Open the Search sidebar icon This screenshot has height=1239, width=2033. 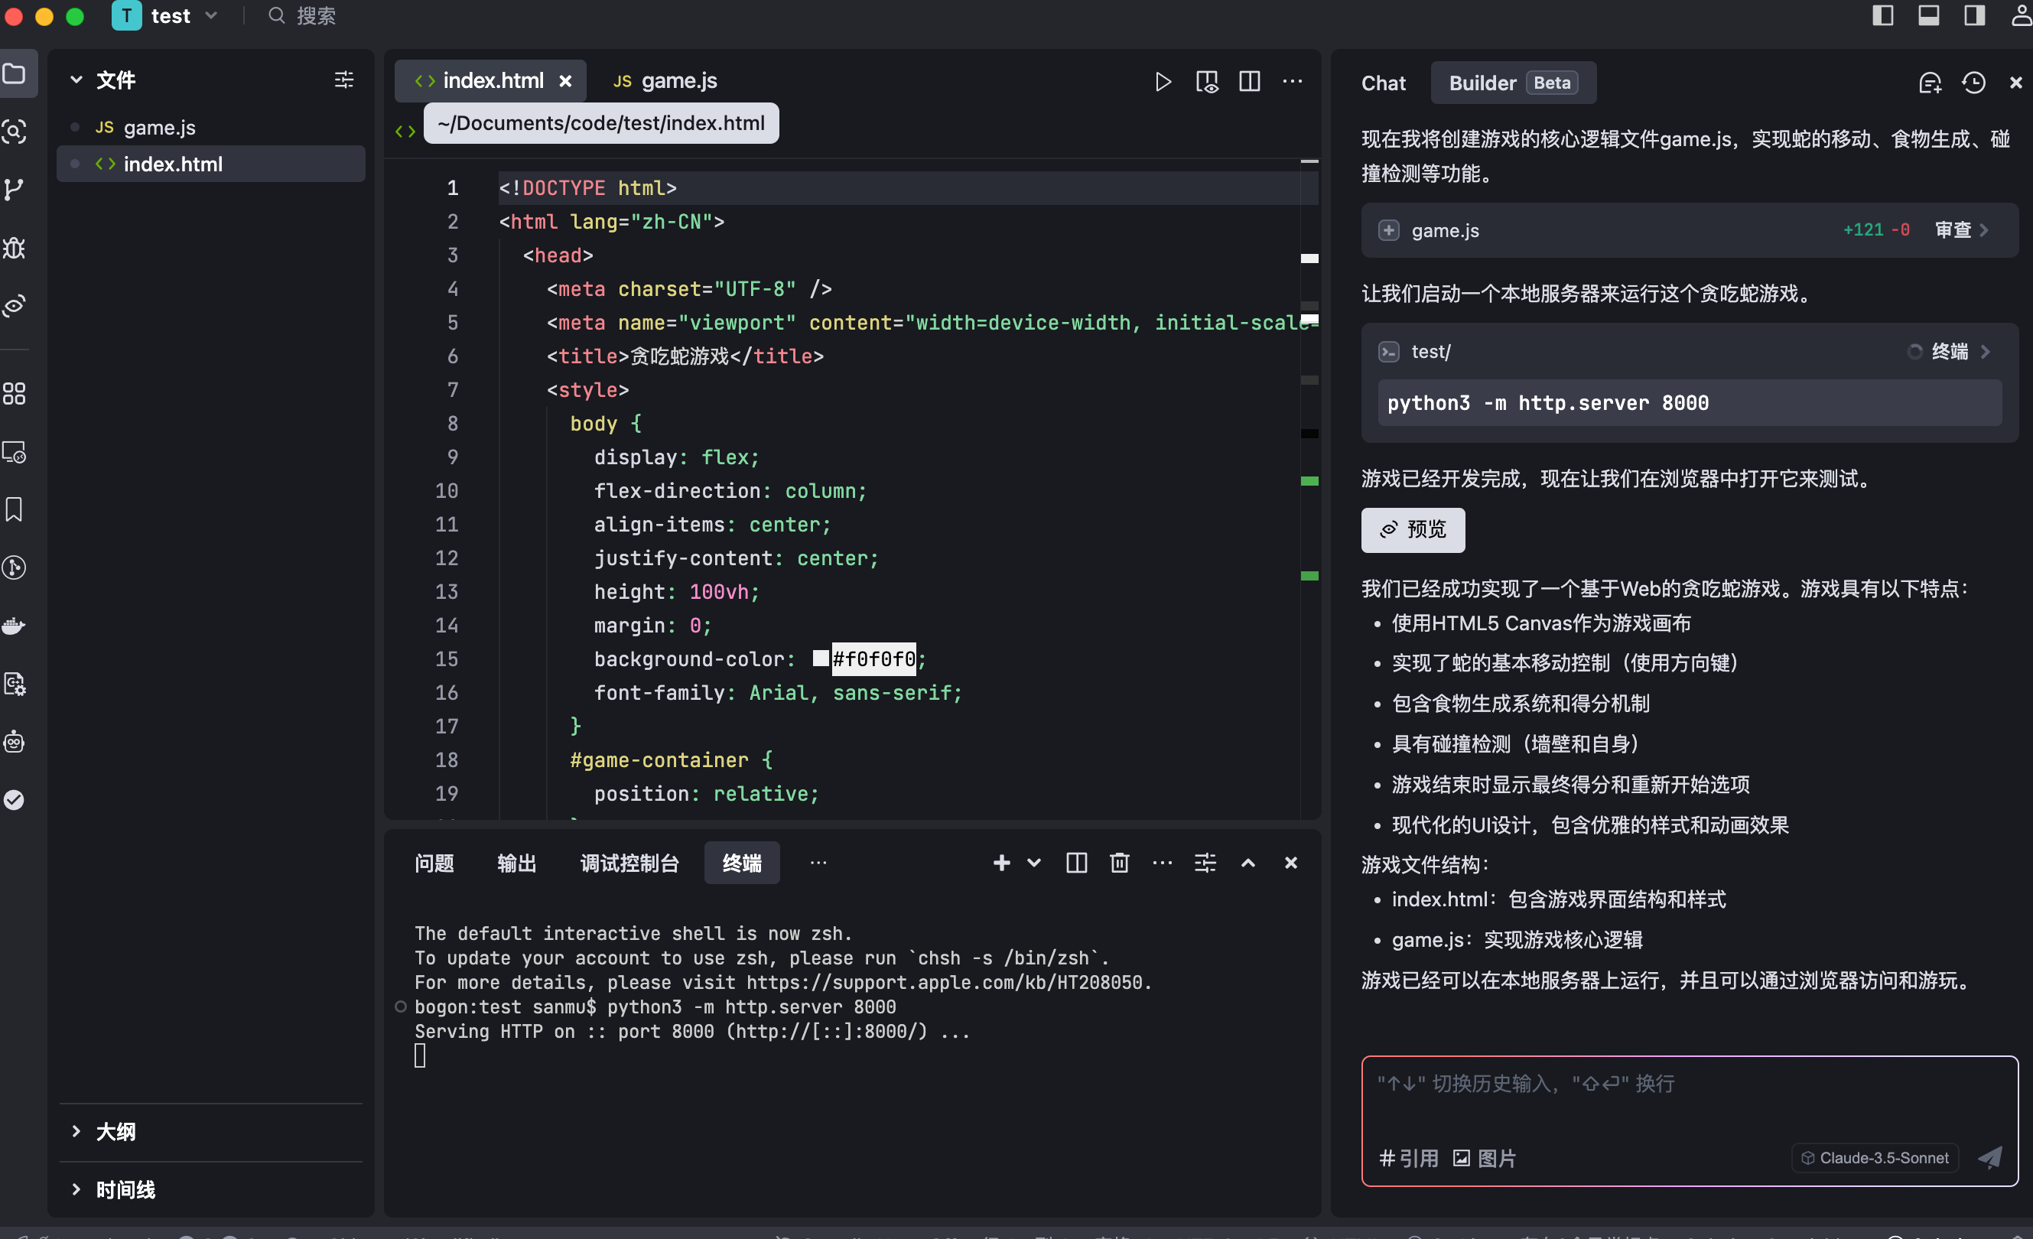[14, 131]
